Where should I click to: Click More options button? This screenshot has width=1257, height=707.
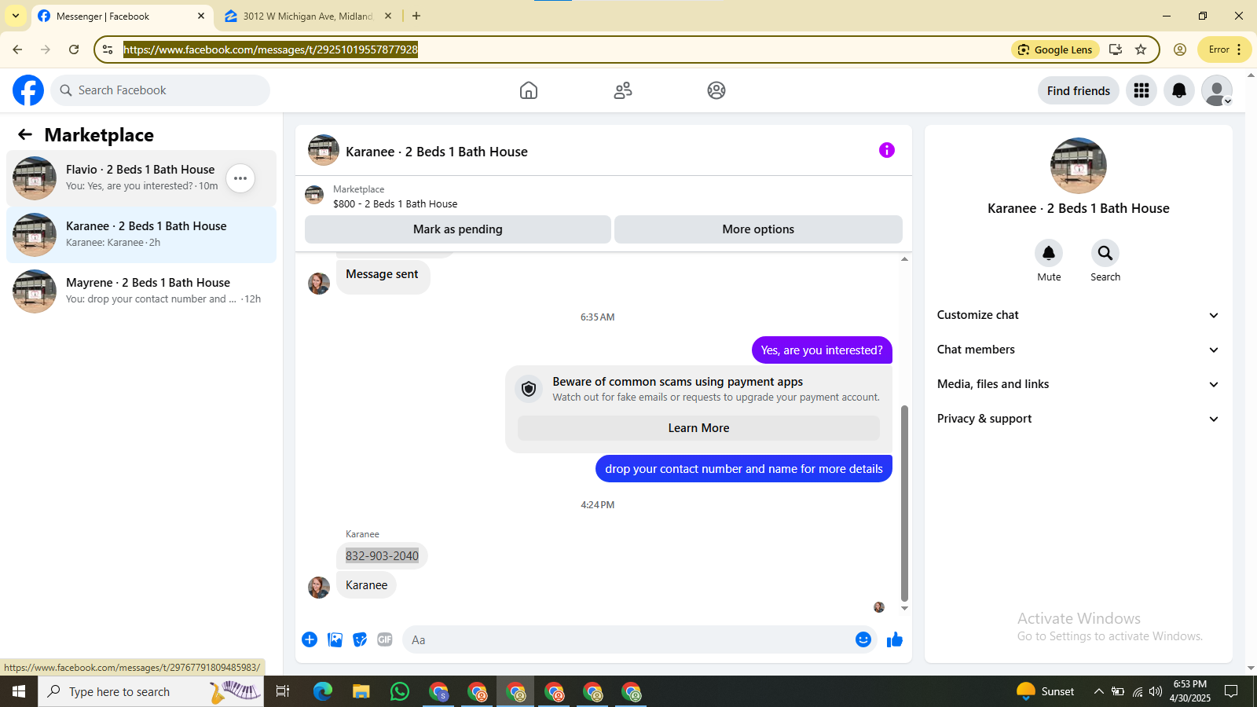[758, 229]
